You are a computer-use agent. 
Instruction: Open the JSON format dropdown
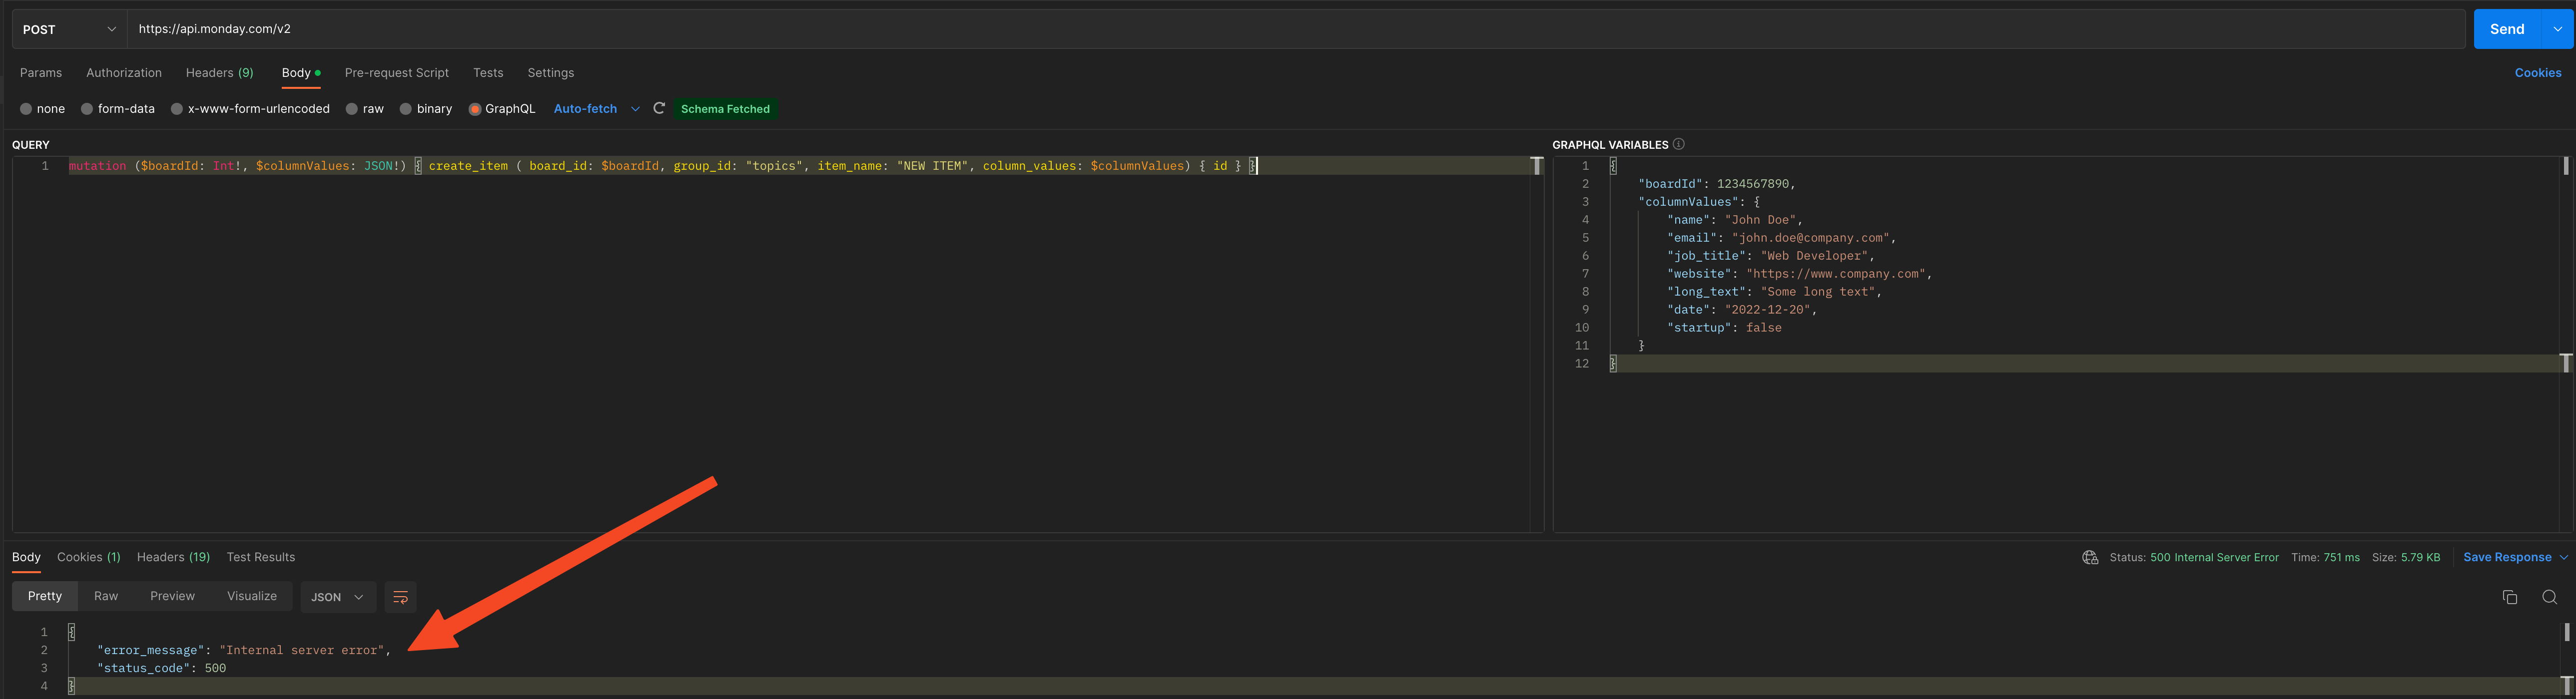point(338,597)
